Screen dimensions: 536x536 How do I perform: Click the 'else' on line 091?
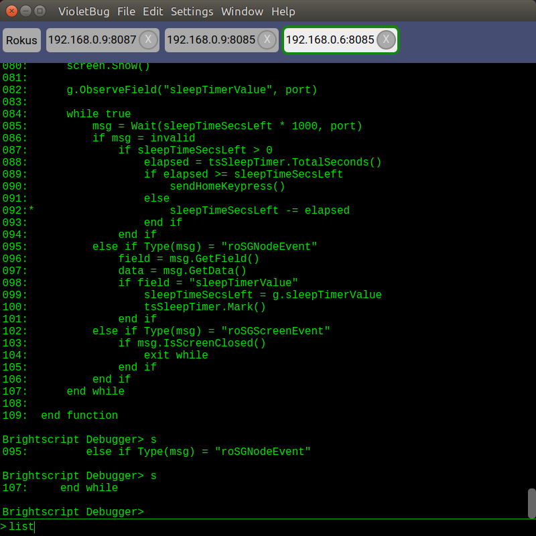click(157, 198)
